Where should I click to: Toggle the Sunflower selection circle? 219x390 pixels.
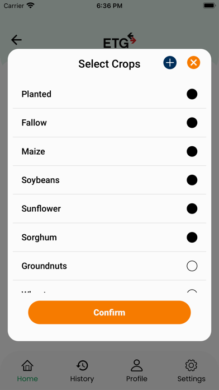coord(192,208)
